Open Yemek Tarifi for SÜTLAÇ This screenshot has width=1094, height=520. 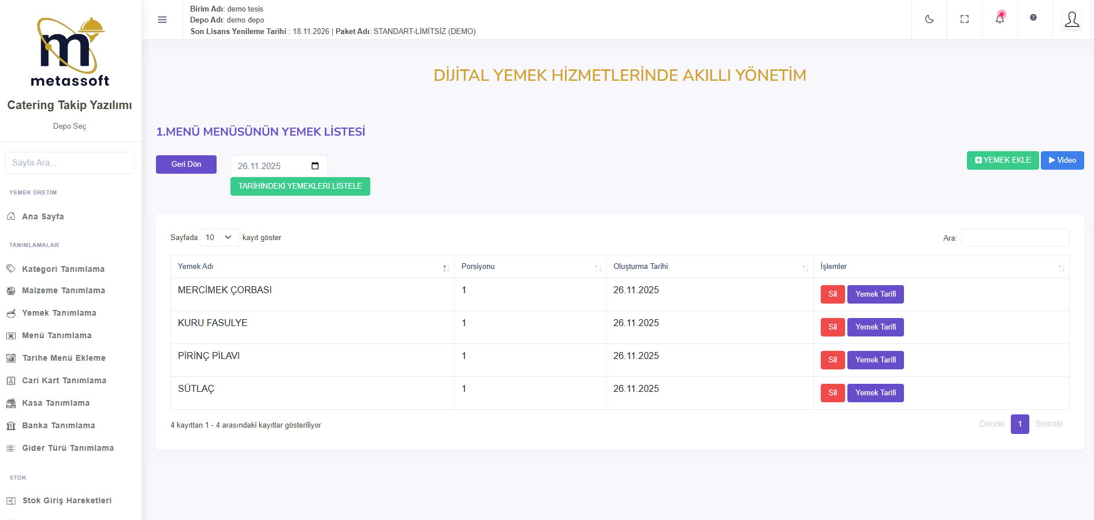pos(875,393)
